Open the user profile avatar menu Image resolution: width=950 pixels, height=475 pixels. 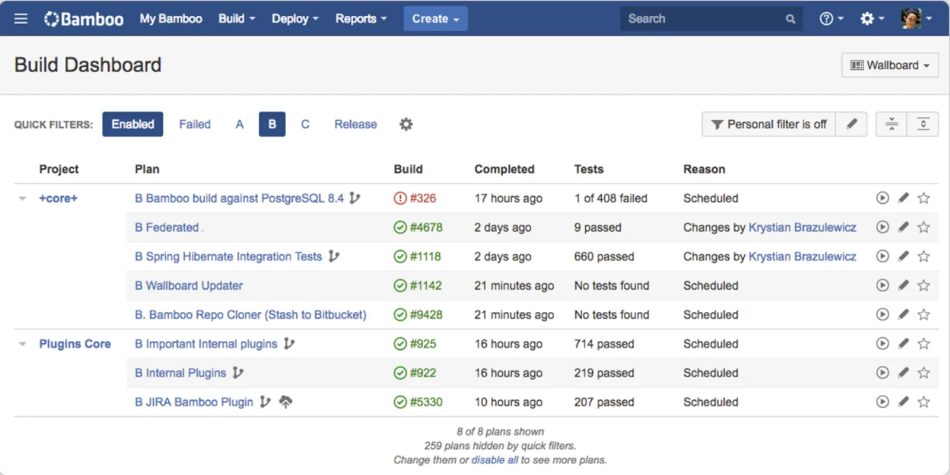916,18
